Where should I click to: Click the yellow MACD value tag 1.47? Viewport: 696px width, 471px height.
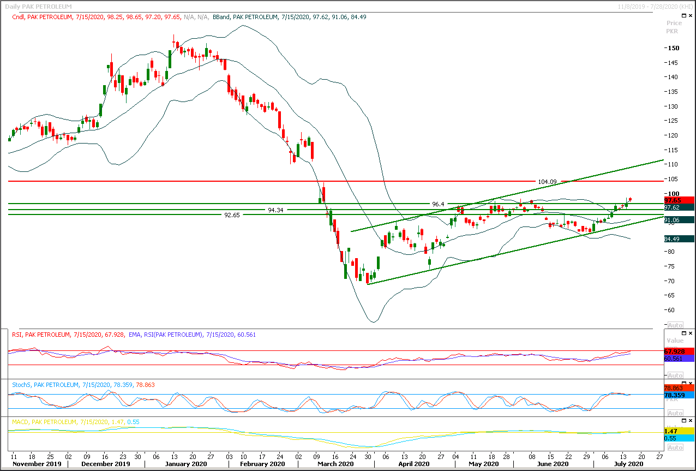(x=679, y=431)
